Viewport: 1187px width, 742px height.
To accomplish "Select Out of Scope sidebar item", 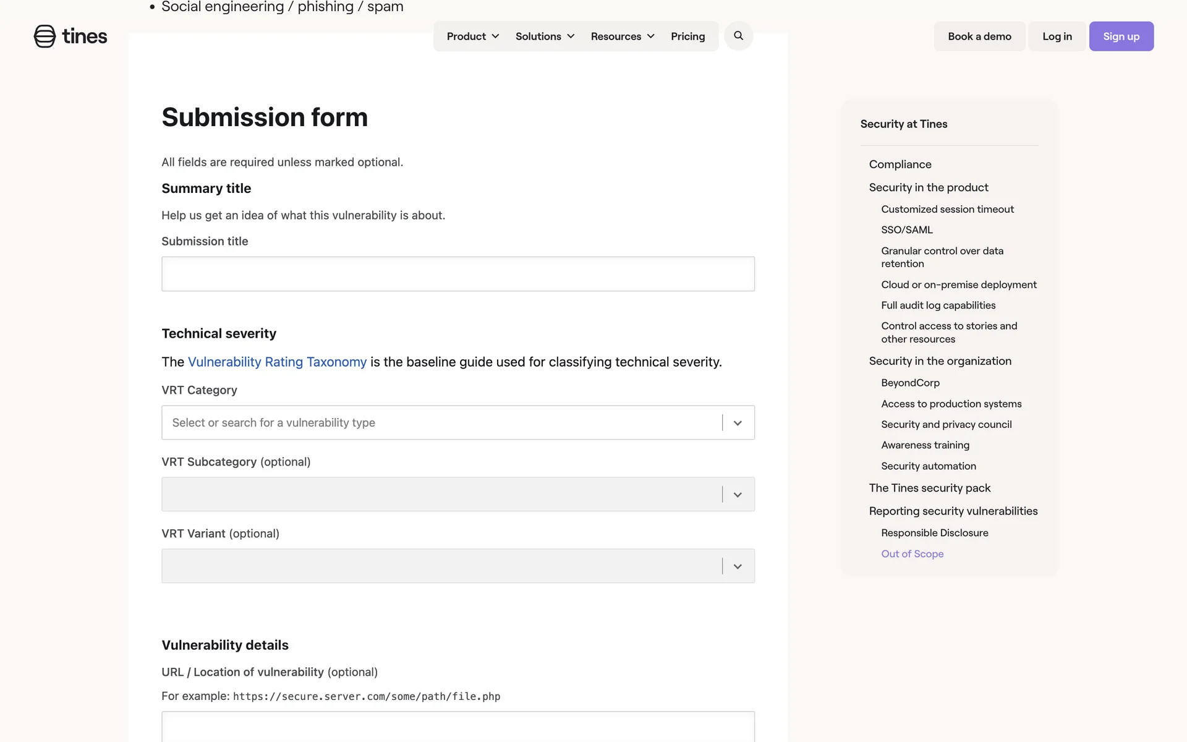I will (x=912, y=554).
